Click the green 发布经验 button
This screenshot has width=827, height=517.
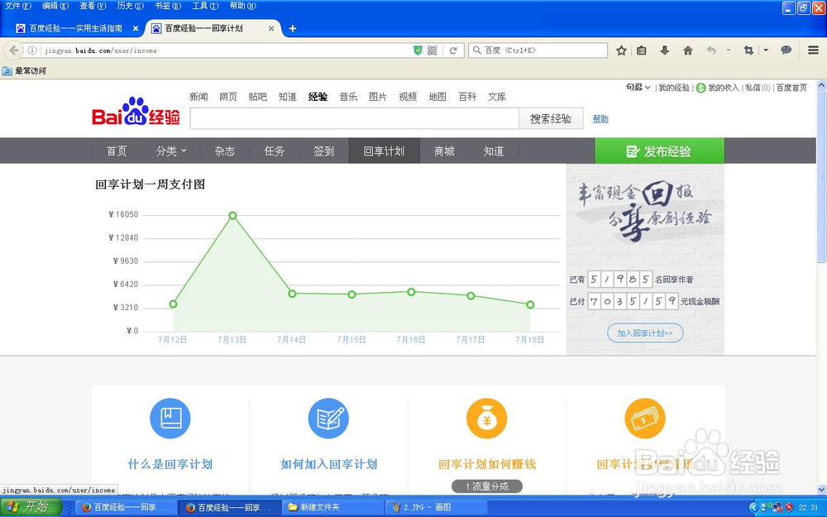[x=659, y=151]
